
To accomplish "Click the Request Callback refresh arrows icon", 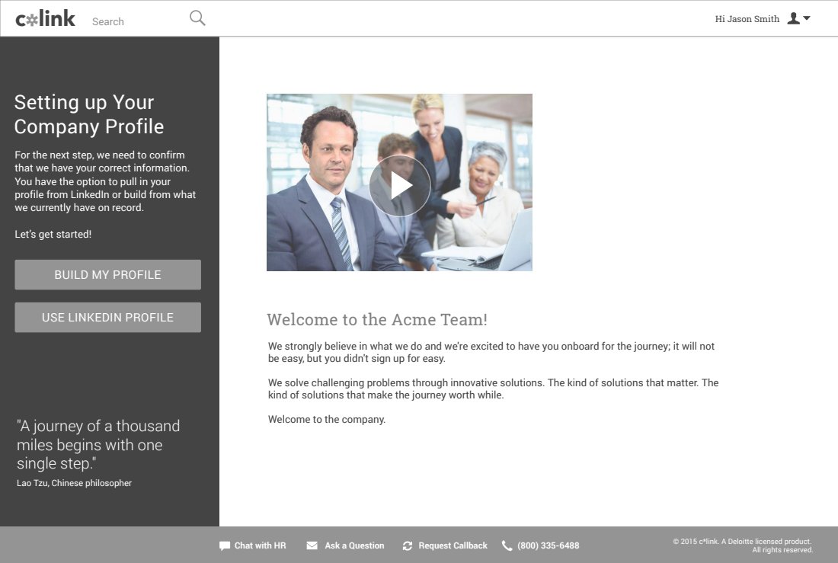I will pyautogui.click(x=408, y=545).
